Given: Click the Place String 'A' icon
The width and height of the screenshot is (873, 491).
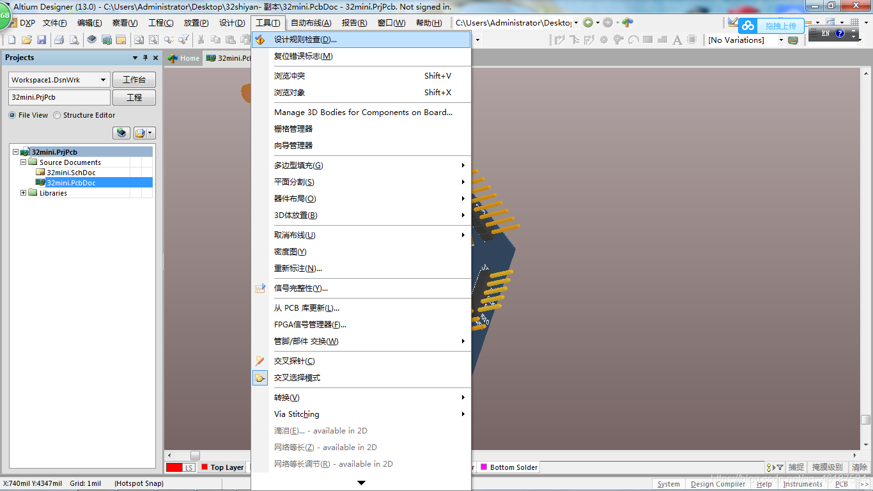Looking at the screenshot, I should click(677, 40).
